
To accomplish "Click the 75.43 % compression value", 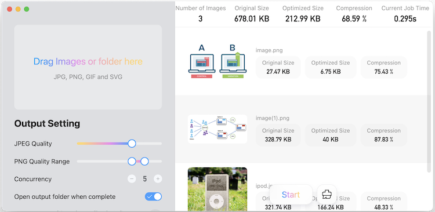I will coord(384,72).
